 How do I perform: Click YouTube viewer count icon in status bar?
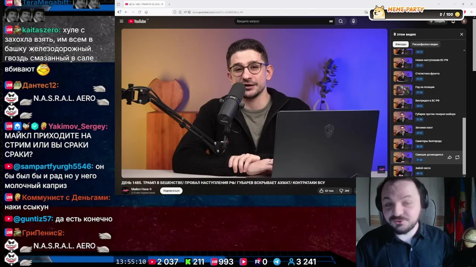point(152,262)
